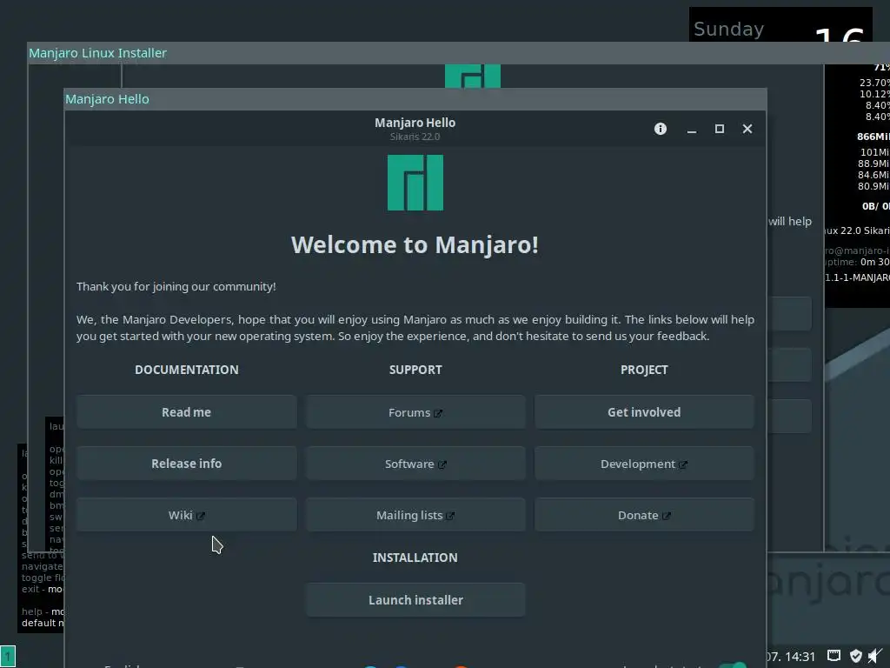
Task: Minimize the Manjaro Hello window
Action: (691, 129)
